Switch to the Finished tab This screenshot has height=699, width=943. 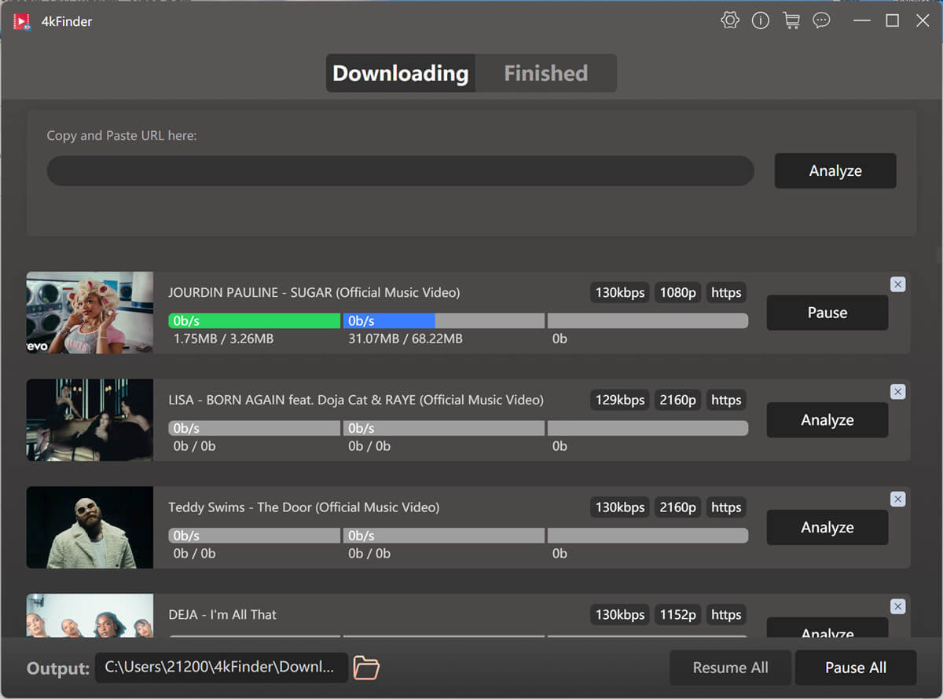tap(545, 73)
